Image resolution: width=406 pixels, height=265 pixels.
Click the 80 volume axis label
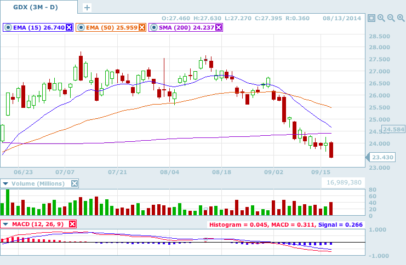[x=373, y=189]
